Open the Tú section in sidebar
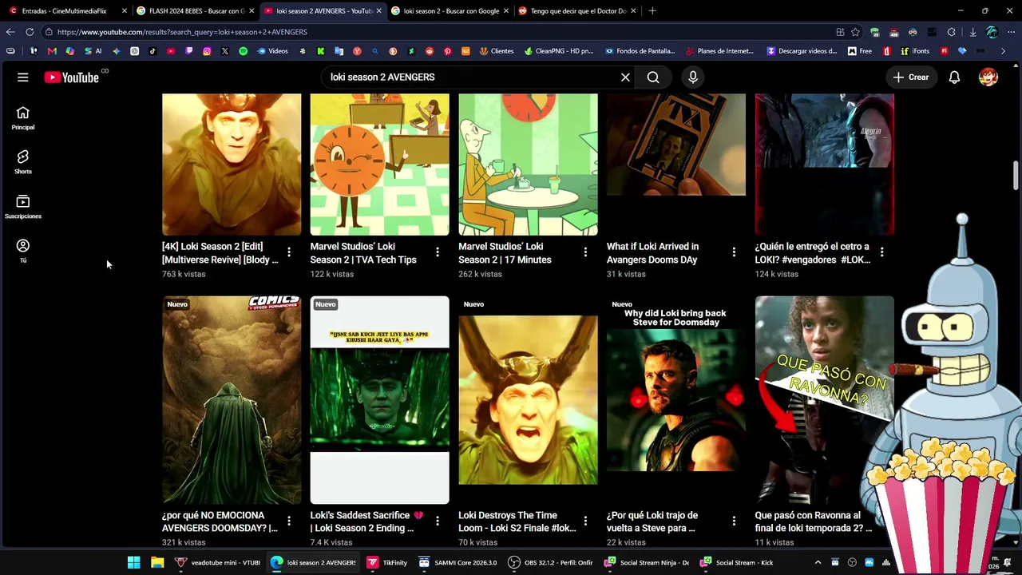Screen dimensions: 1022x575 pos(23,252)
